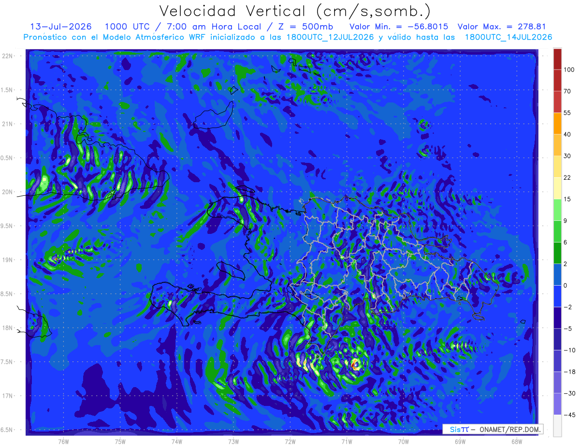Click the 20N latitude label
The image size is (580, 448).
pyautogui.click(x=7, y=192)
